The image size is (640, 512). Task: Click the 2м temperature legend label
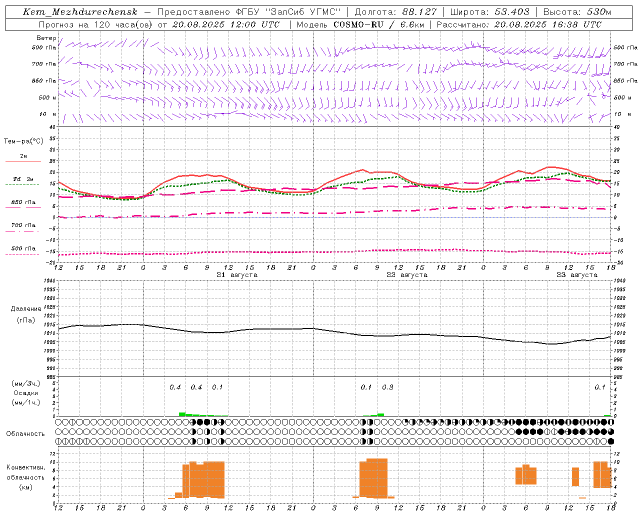click(x=23, y=156)
